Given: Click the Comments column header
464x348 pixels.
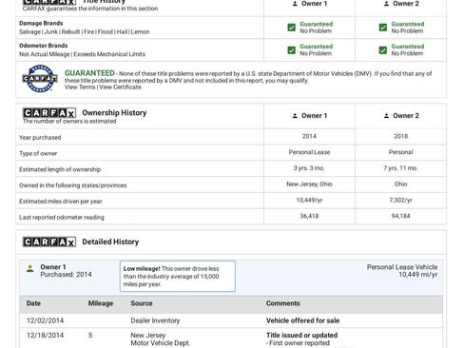Looking at the screenshot, I should tap(282, 303).
